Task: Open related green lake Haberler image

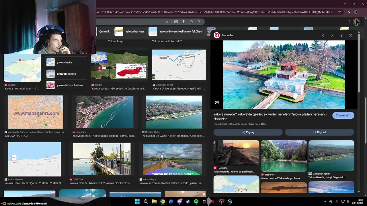Action: coord(284,156)
